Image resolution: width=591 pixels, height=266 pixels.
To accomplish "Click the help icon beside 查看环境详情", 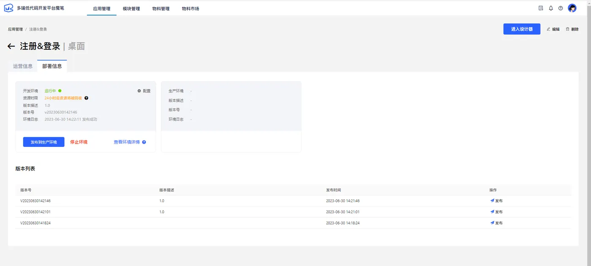I will click(144, 142).
